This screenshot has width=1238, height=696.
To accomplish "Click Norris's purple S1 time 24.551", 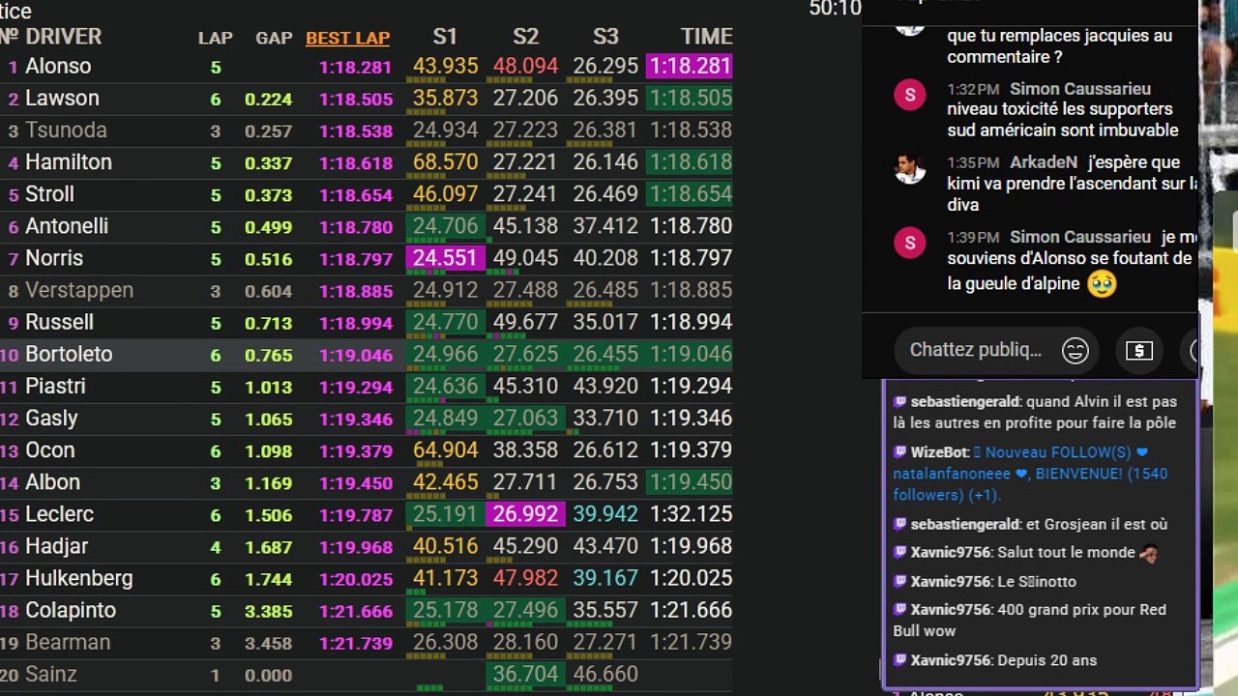I will (445, 258).
